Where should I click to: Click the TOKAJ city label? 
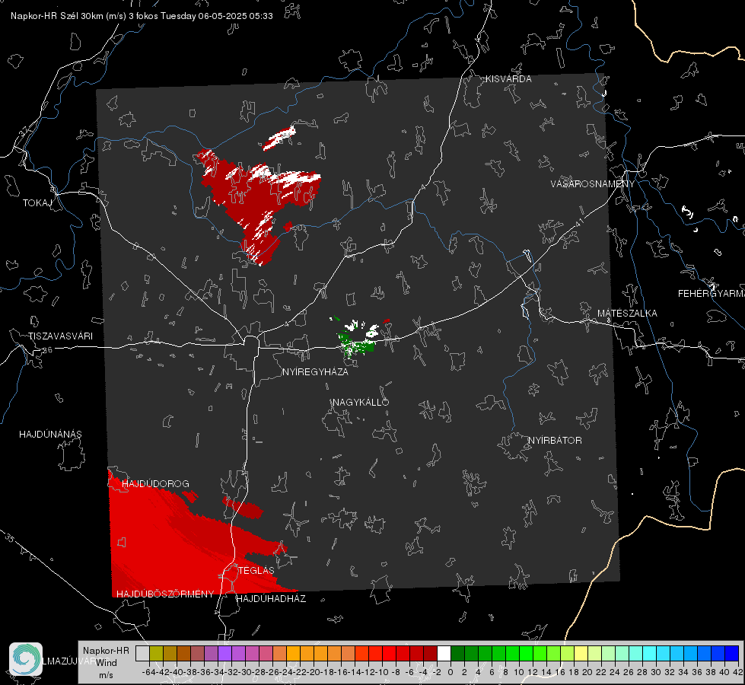(37, 203)
